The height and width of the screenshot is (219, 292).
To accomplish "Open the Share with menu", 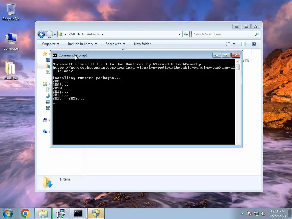I will 115,44.
